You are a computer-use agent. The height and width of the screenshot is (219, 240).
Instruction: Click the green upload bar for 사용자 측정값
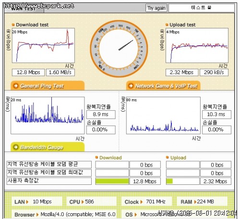169,181
